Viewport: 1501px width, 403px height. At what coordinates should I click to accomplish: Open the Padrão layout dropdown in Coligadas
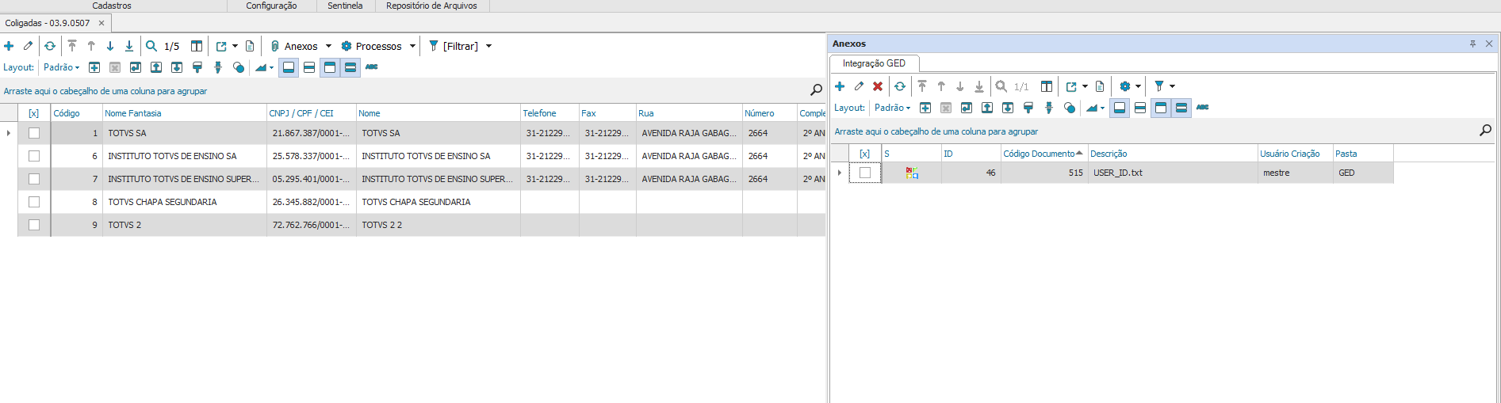62,67
